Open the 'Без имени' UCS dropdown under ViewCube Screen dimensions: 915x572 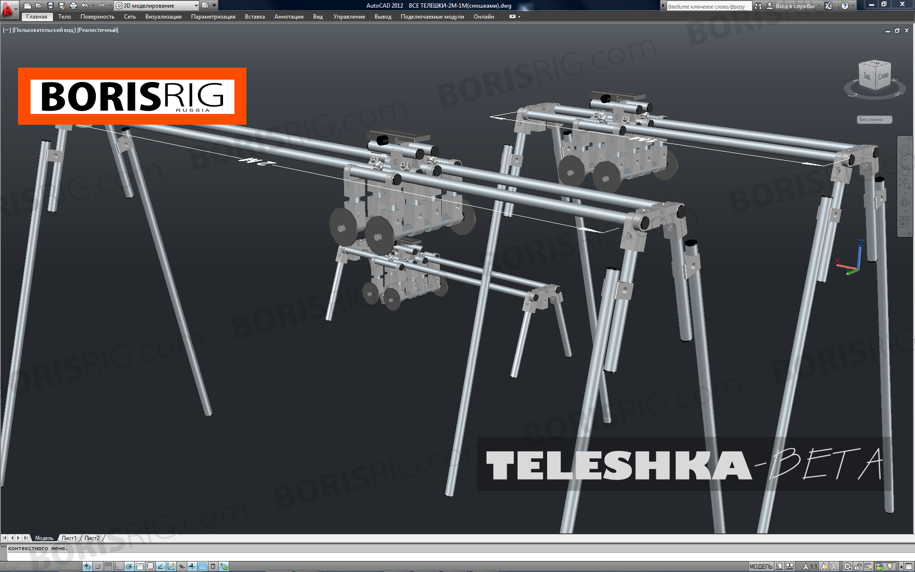pyautogui.click(x=874, y=120)
